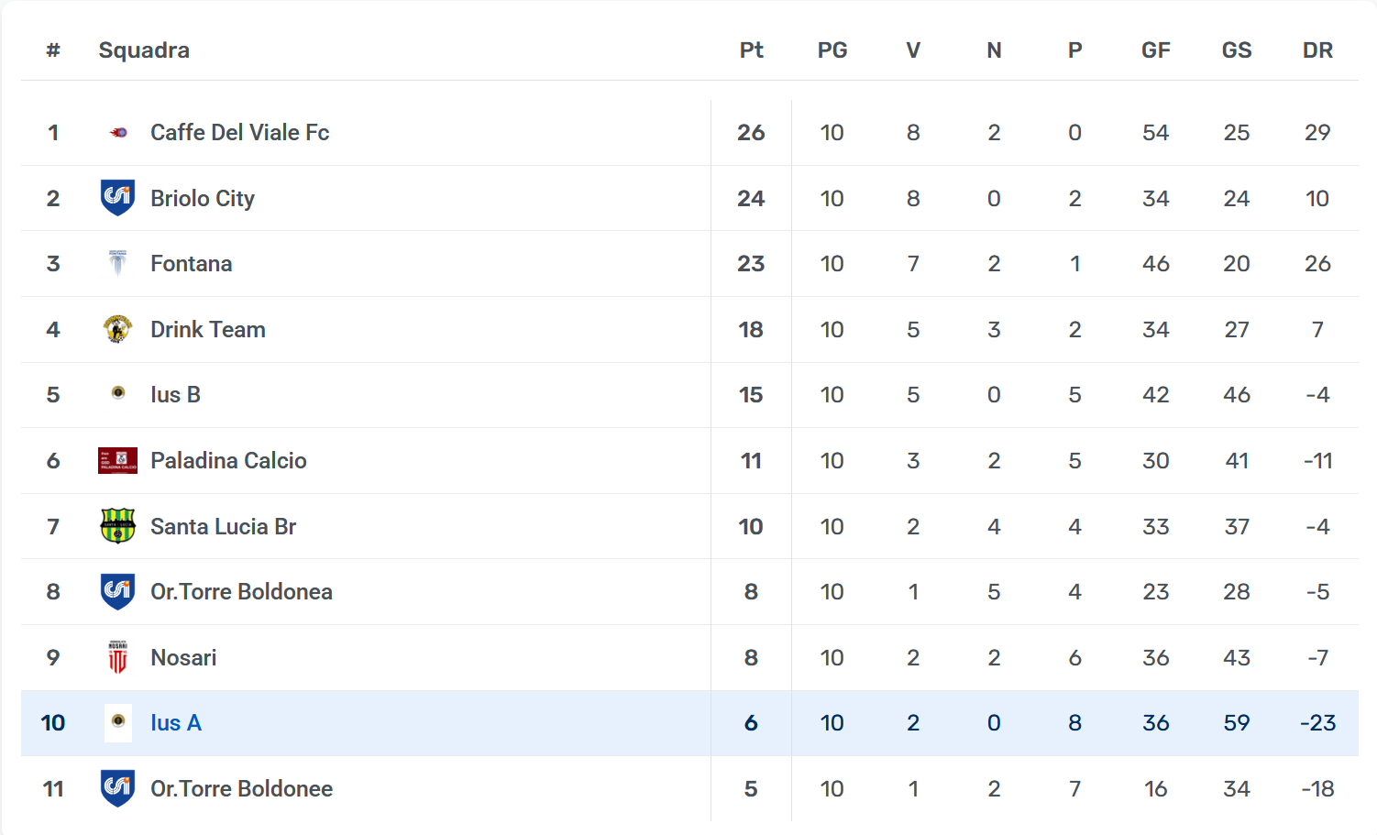The image size is (1377, 835).
Task: Click the Pt column header
Action: pyautogui.click(x=751, y=50)
